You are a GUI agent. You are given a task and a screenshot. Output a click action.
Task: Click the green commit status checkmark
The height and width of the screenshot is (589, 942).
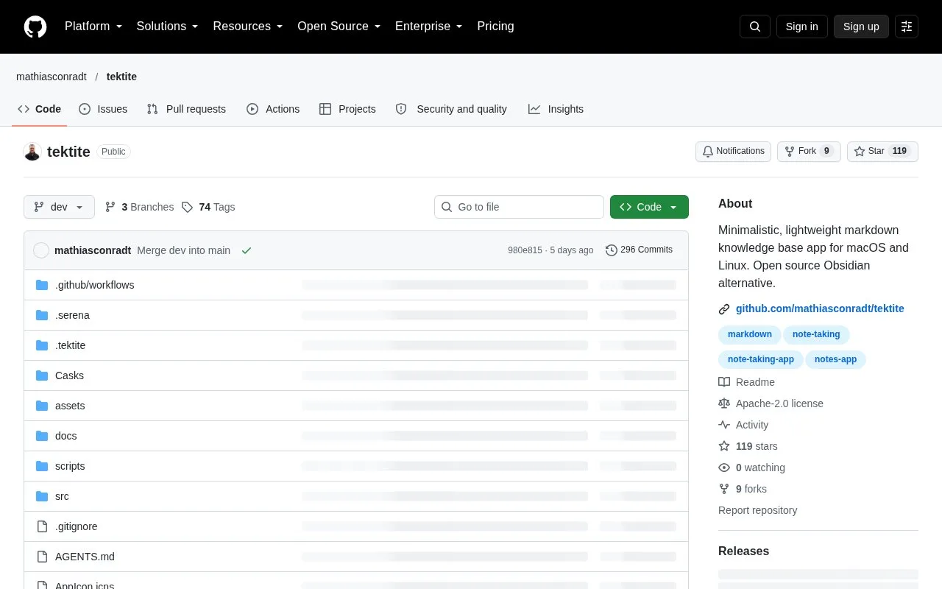247,250
